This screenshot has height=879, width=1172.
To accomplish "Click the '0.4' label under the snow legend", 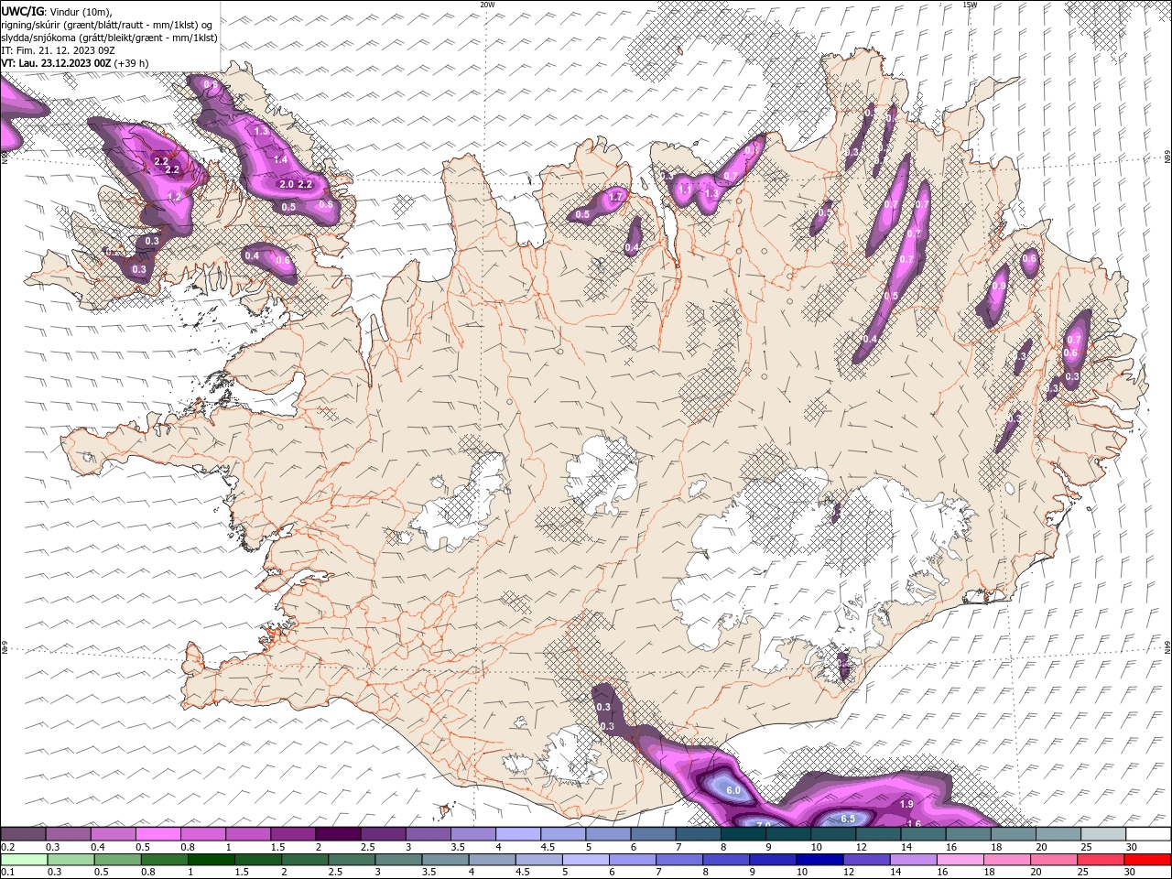I will [98, 847].
